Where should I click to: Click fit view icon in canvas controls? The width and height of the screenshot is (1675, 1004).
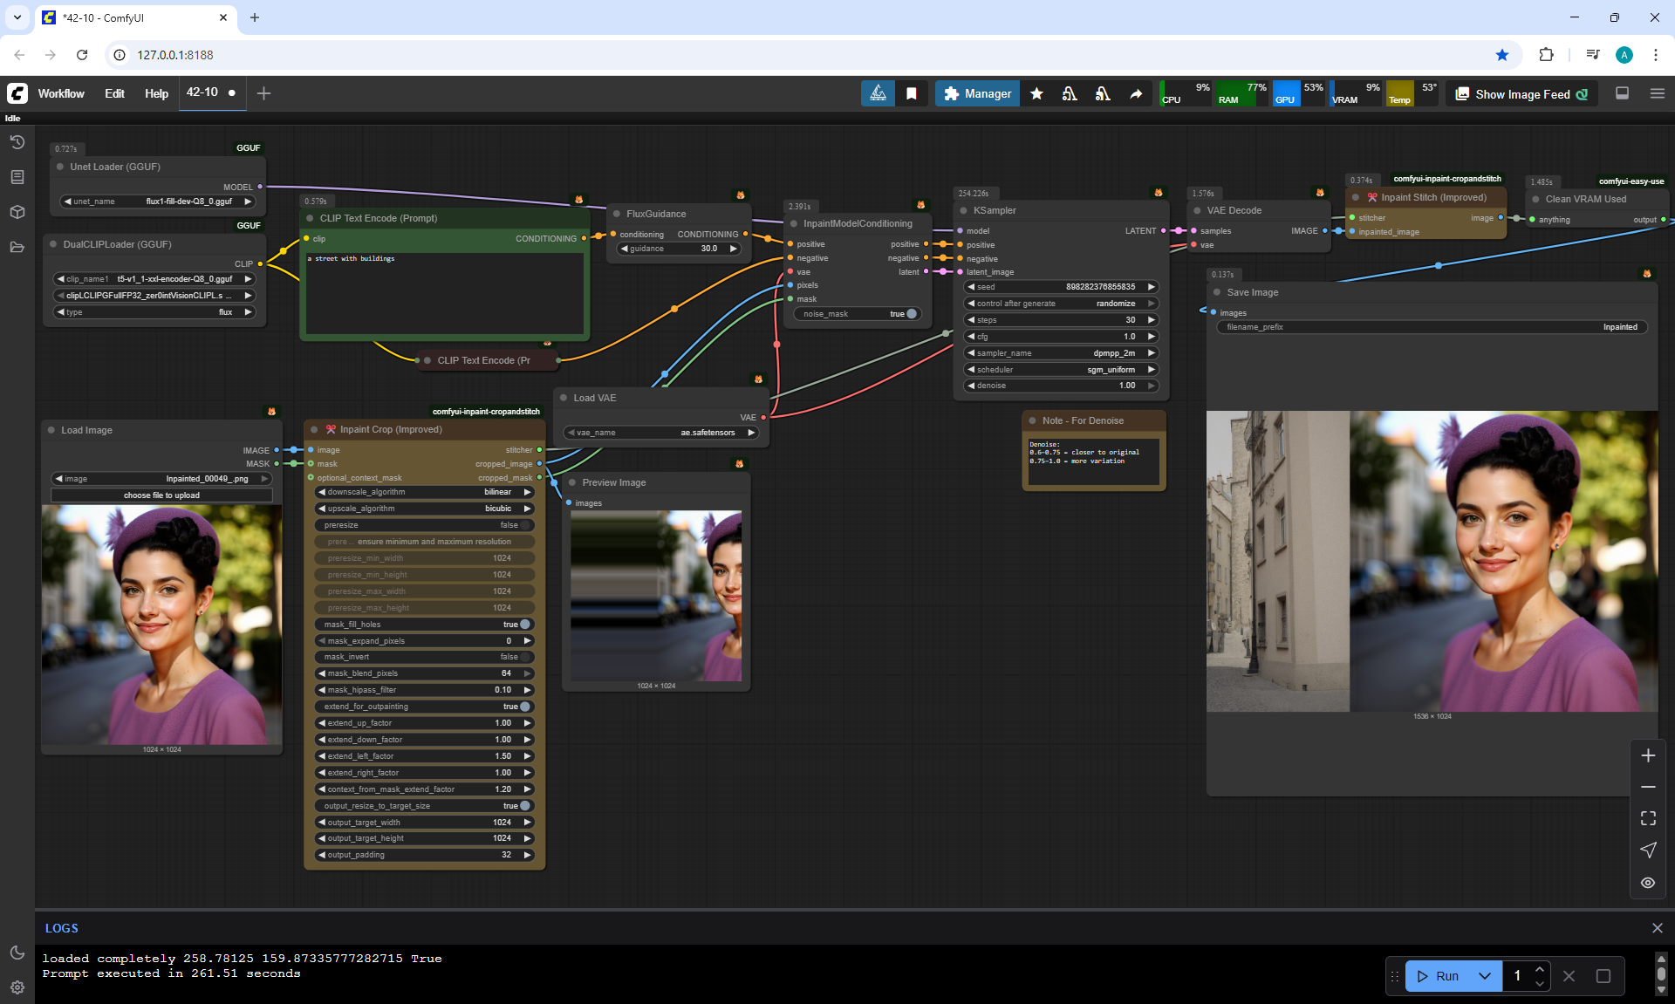(x=1648, y=818)
